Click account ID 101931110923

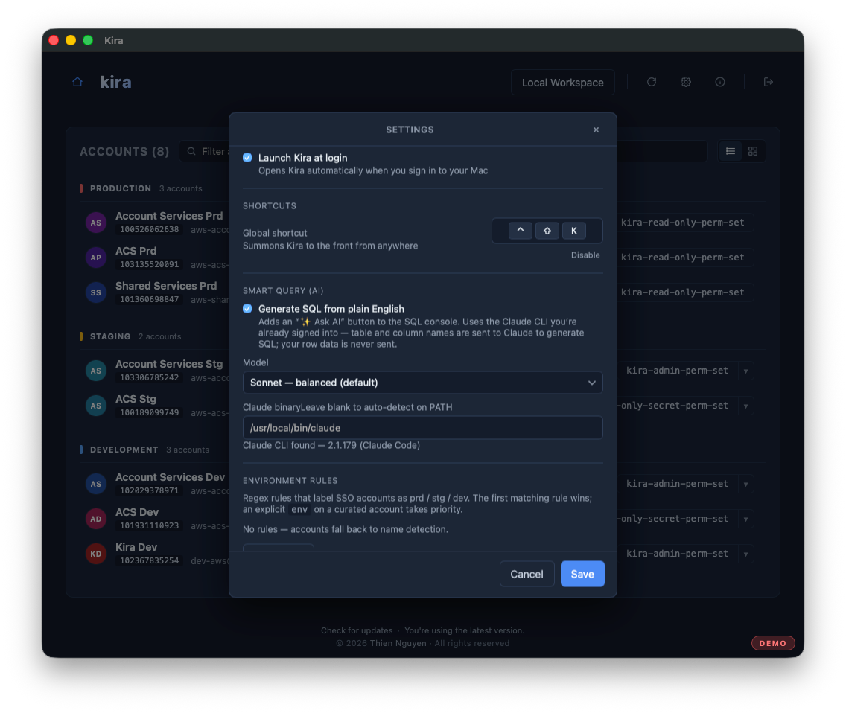(x=150, y=526)
